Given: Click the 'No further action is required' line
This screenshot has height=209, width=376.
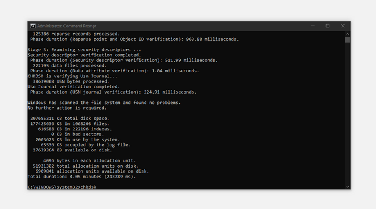Looking at the screenshot, I should (x=67, y=108).
